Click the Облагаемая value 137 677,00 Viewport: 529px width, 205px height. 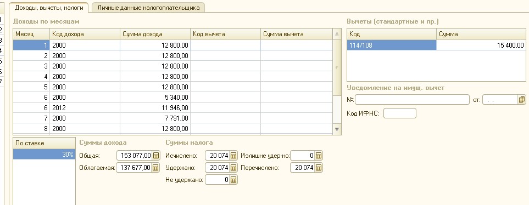coord(135,167)
